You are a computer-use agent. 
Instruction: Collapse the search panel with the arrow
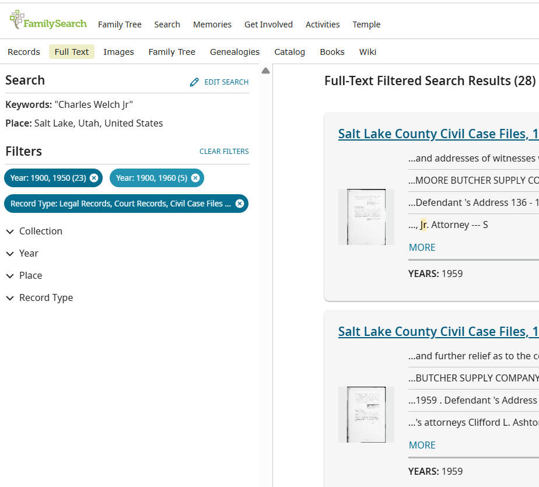tap(266, 71)
